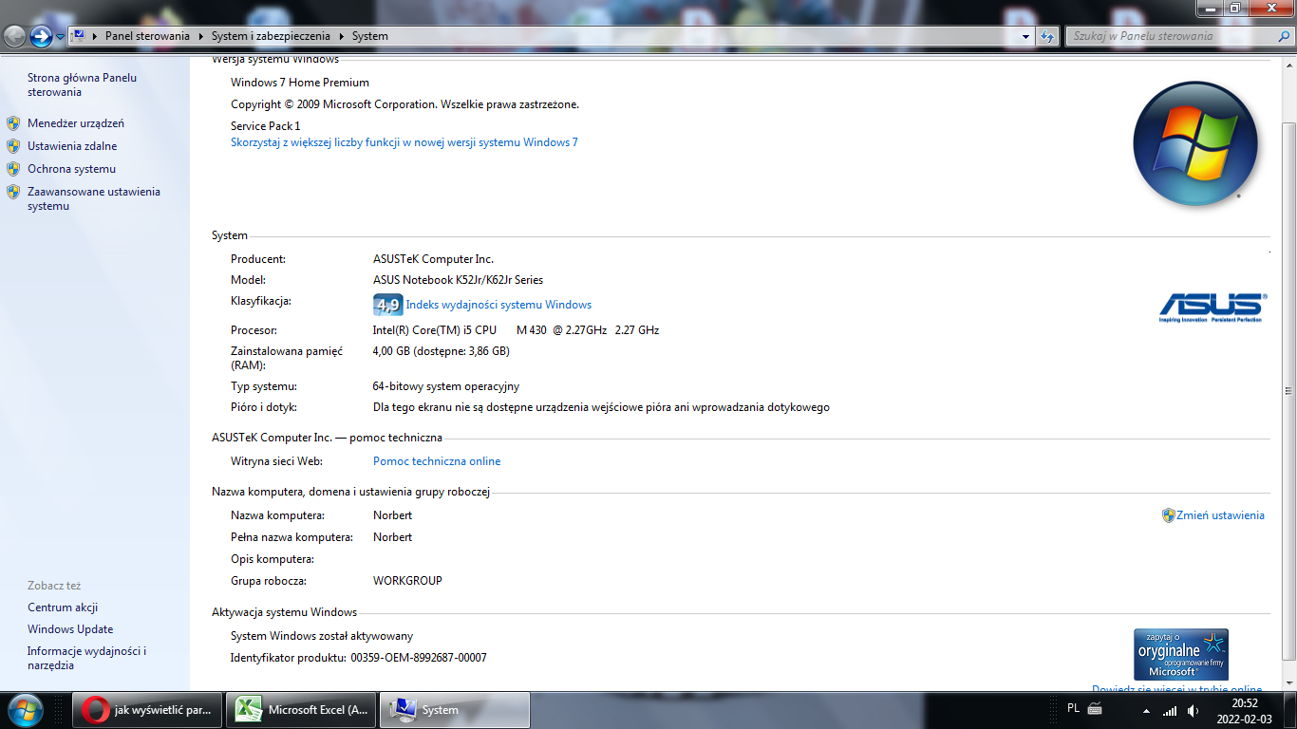
Task: Open Zaawansowane ustawienia systemu
Action: click(x=93, y=198)
